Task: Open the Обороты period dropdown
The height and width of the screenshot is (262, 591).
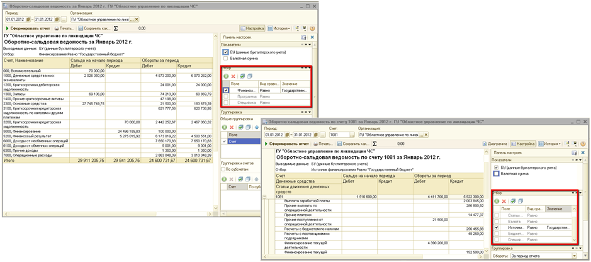Action: (x=575, y=256)
